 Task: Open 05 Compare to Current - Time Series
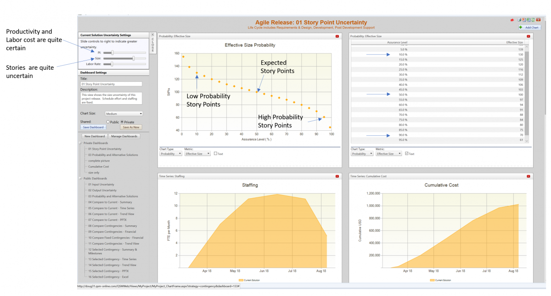[112, 208]
